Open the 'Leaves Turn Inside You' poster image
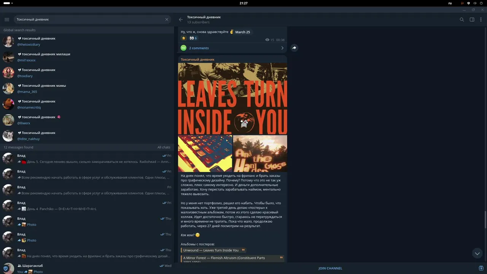 232,99
